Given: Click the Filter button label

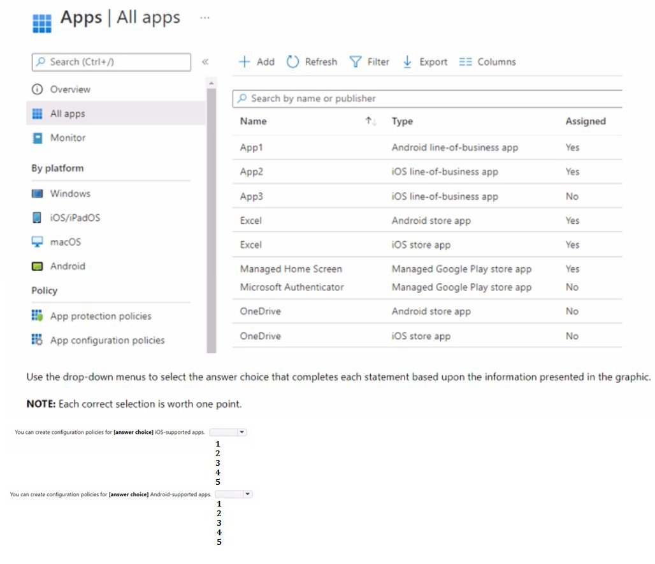Looking at the screenshot, I should tap(378, 62).
